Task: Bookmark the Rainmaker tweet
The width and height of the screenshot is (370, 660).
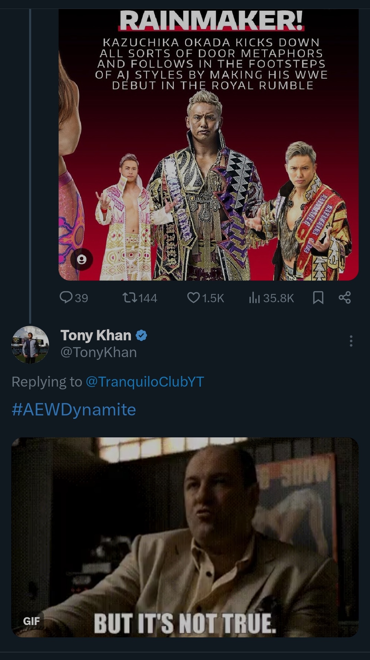Action: coord(318,297)
